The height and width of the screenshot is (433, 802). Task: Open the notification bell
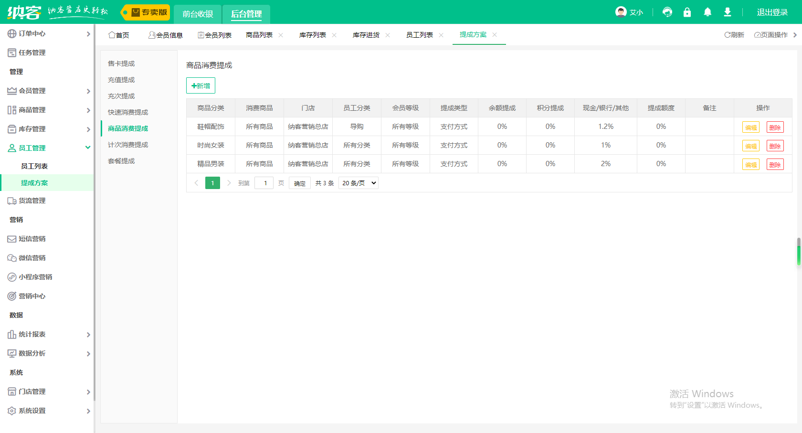click(707, 12)
